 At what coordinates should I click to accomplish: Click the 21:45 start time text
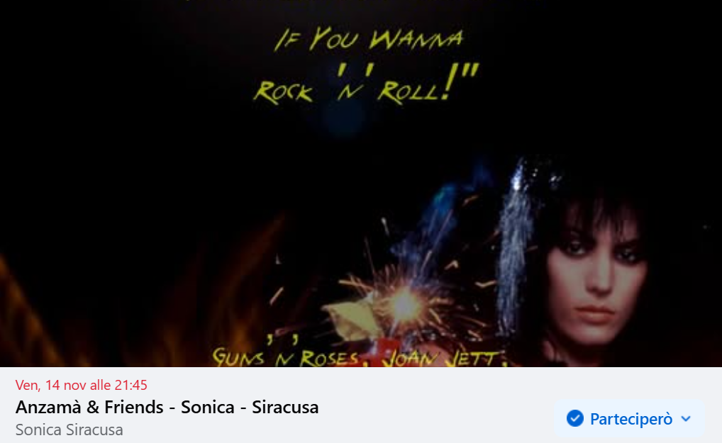tap(132, 385)
